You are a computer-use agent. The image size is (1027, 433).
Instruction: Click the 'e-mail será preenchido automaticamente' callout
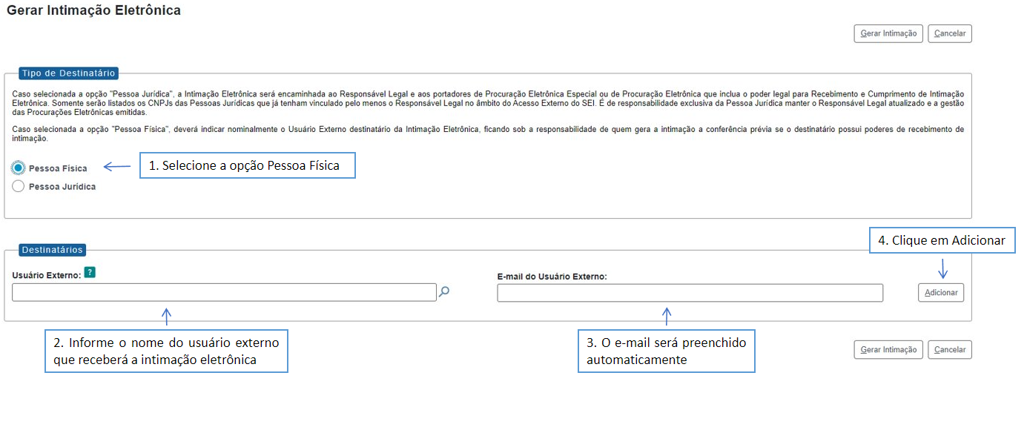[666, 351]
